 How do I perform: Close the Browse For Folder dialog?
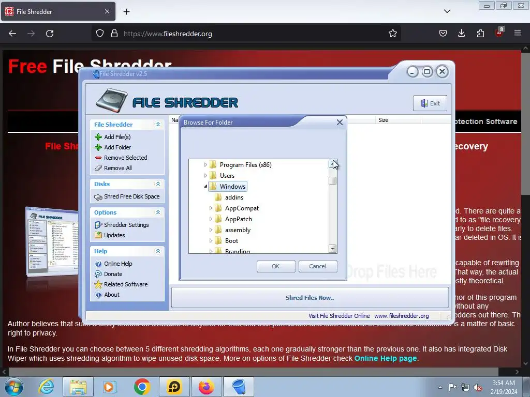tap(340, 122)
